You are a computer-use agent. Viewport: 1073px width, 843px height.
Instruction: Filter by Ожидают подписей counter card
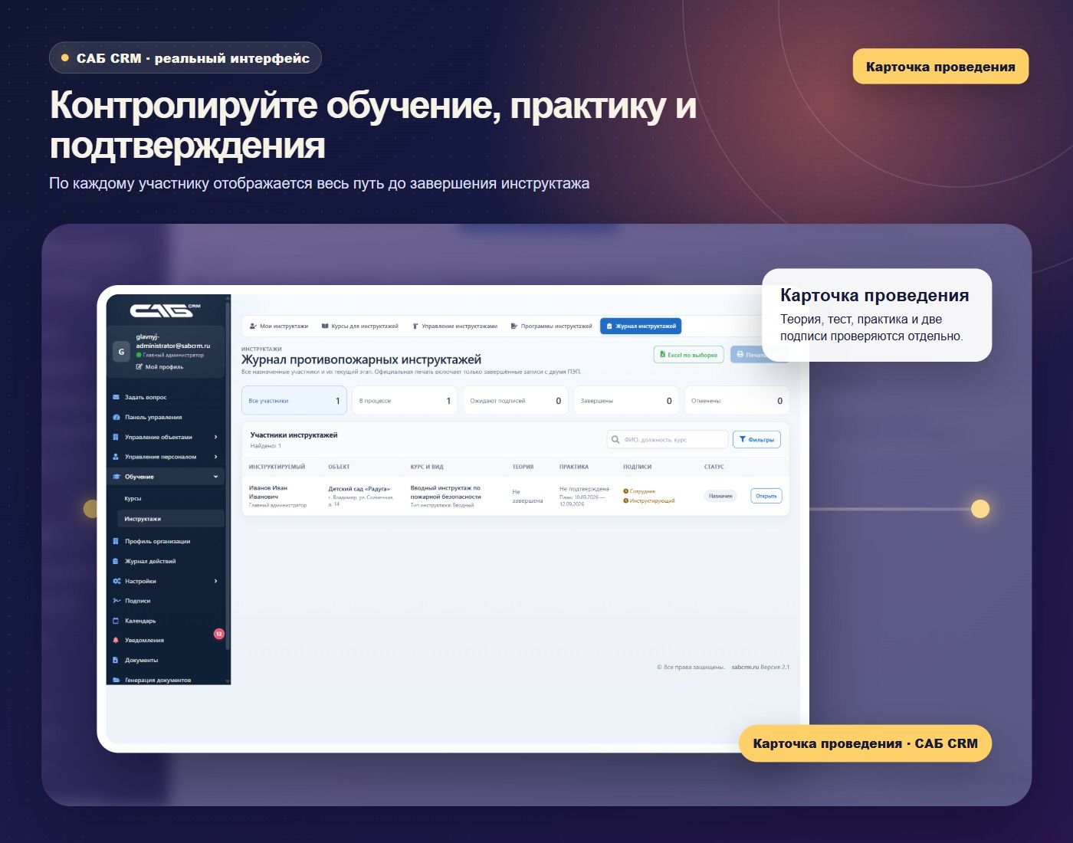coord(515,400)
